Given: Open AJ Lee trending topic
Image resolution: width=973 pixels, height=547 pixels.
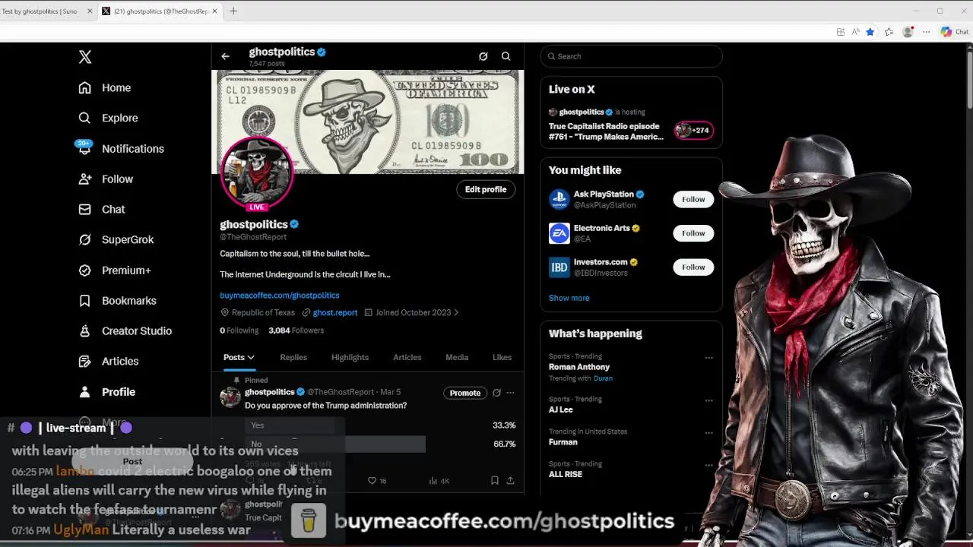Looking at the screenshot, I should (x=561, y=409).
